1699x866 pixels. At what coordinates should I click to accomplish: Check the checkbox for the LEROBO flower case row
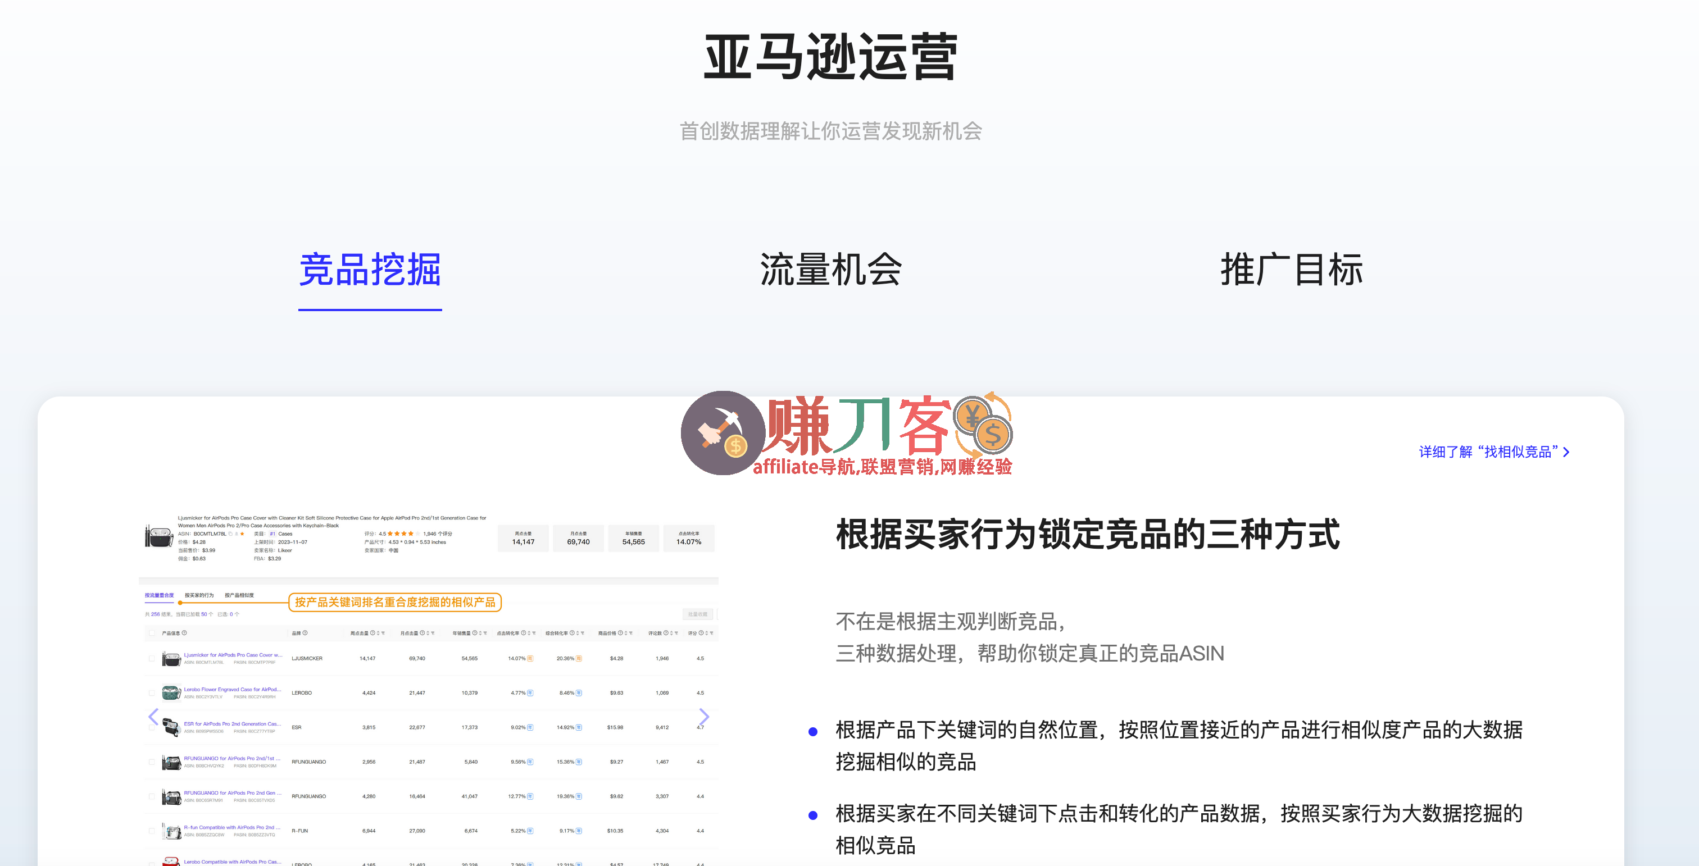(x=152, y=692)
